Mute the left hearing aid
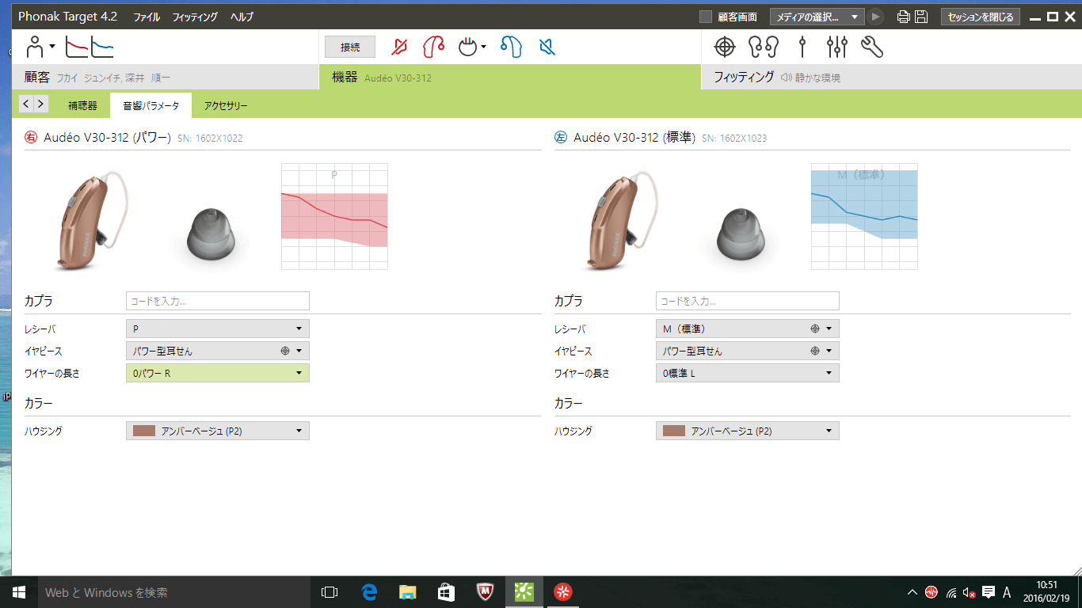Viewport: 1082px width, 608px height. [547, 47]
